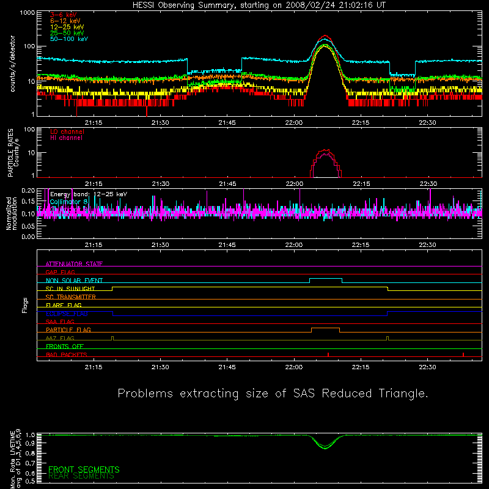Click the 'NON SOLAR EVENT' flag label
The image size is (489, 489).
pyautogui.click(x=74, y=281)
